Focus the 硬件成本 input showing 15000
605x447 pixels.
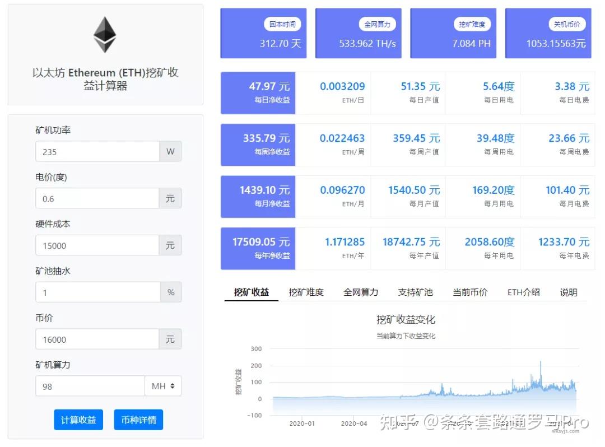[97, 246]
